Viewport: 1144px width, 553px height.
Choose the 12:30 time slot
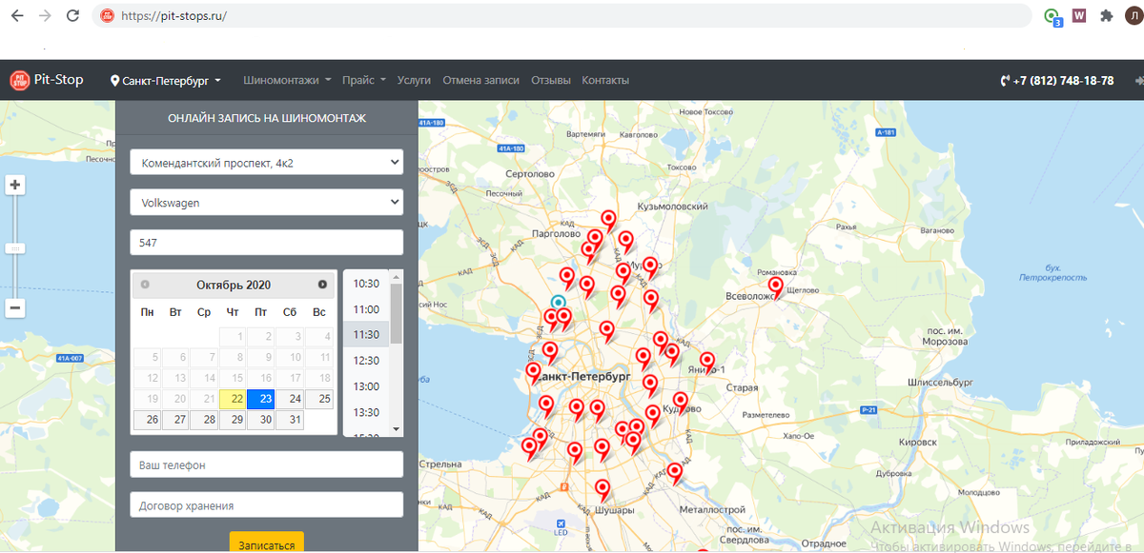tap(367, 361)
